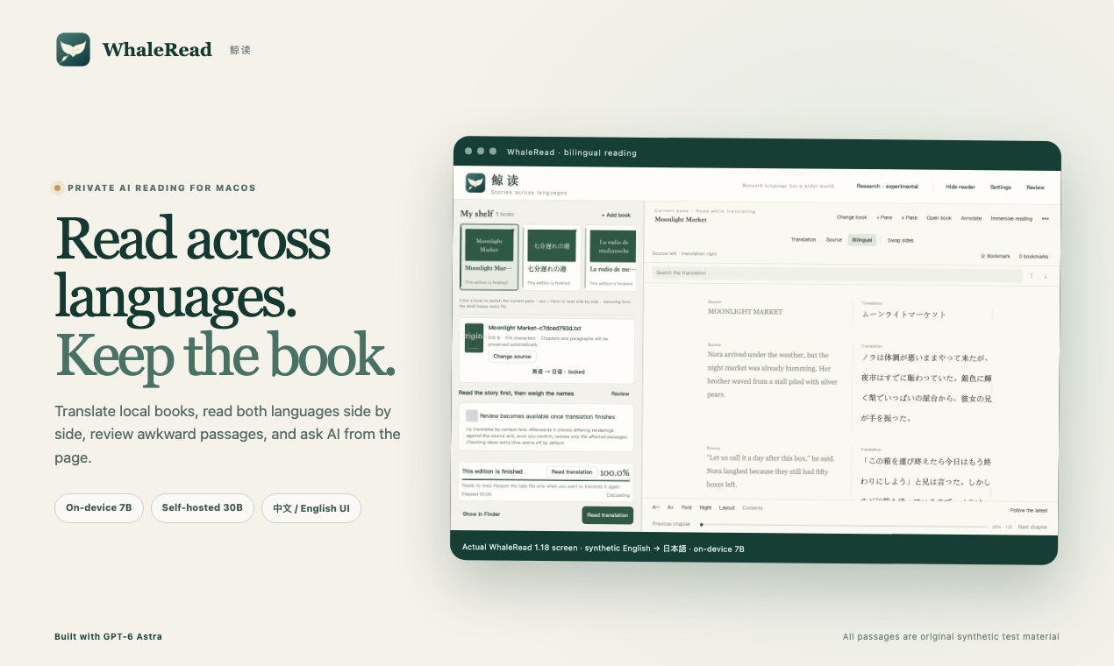Select the La radio de medianoche book card

611,257
